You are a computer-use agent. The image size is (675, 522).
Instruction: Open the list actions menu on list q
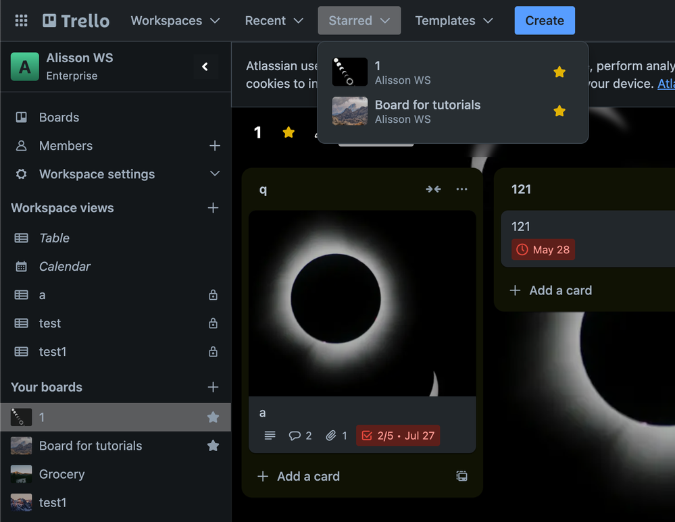click(461, 189)
